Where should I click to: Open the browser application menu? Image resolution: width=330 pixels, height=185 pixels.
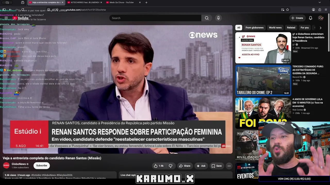[326, 10]
